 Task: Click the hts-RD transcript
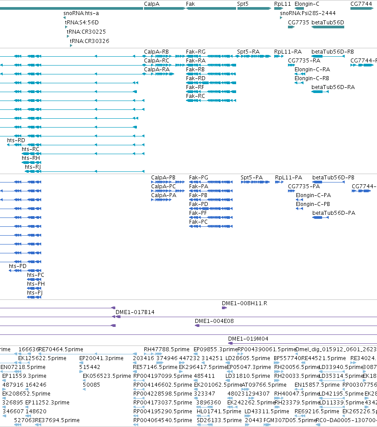(x=76, y=145)
